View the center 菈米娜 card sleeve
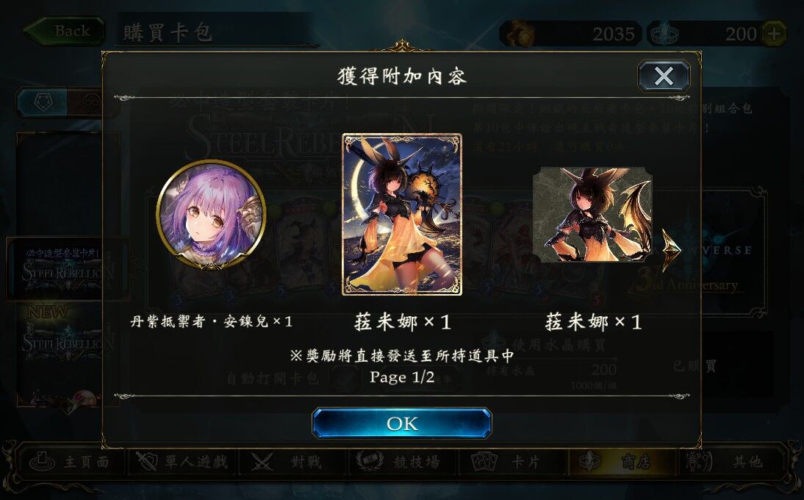Screen dimensions: 804x500 (402, 215)
